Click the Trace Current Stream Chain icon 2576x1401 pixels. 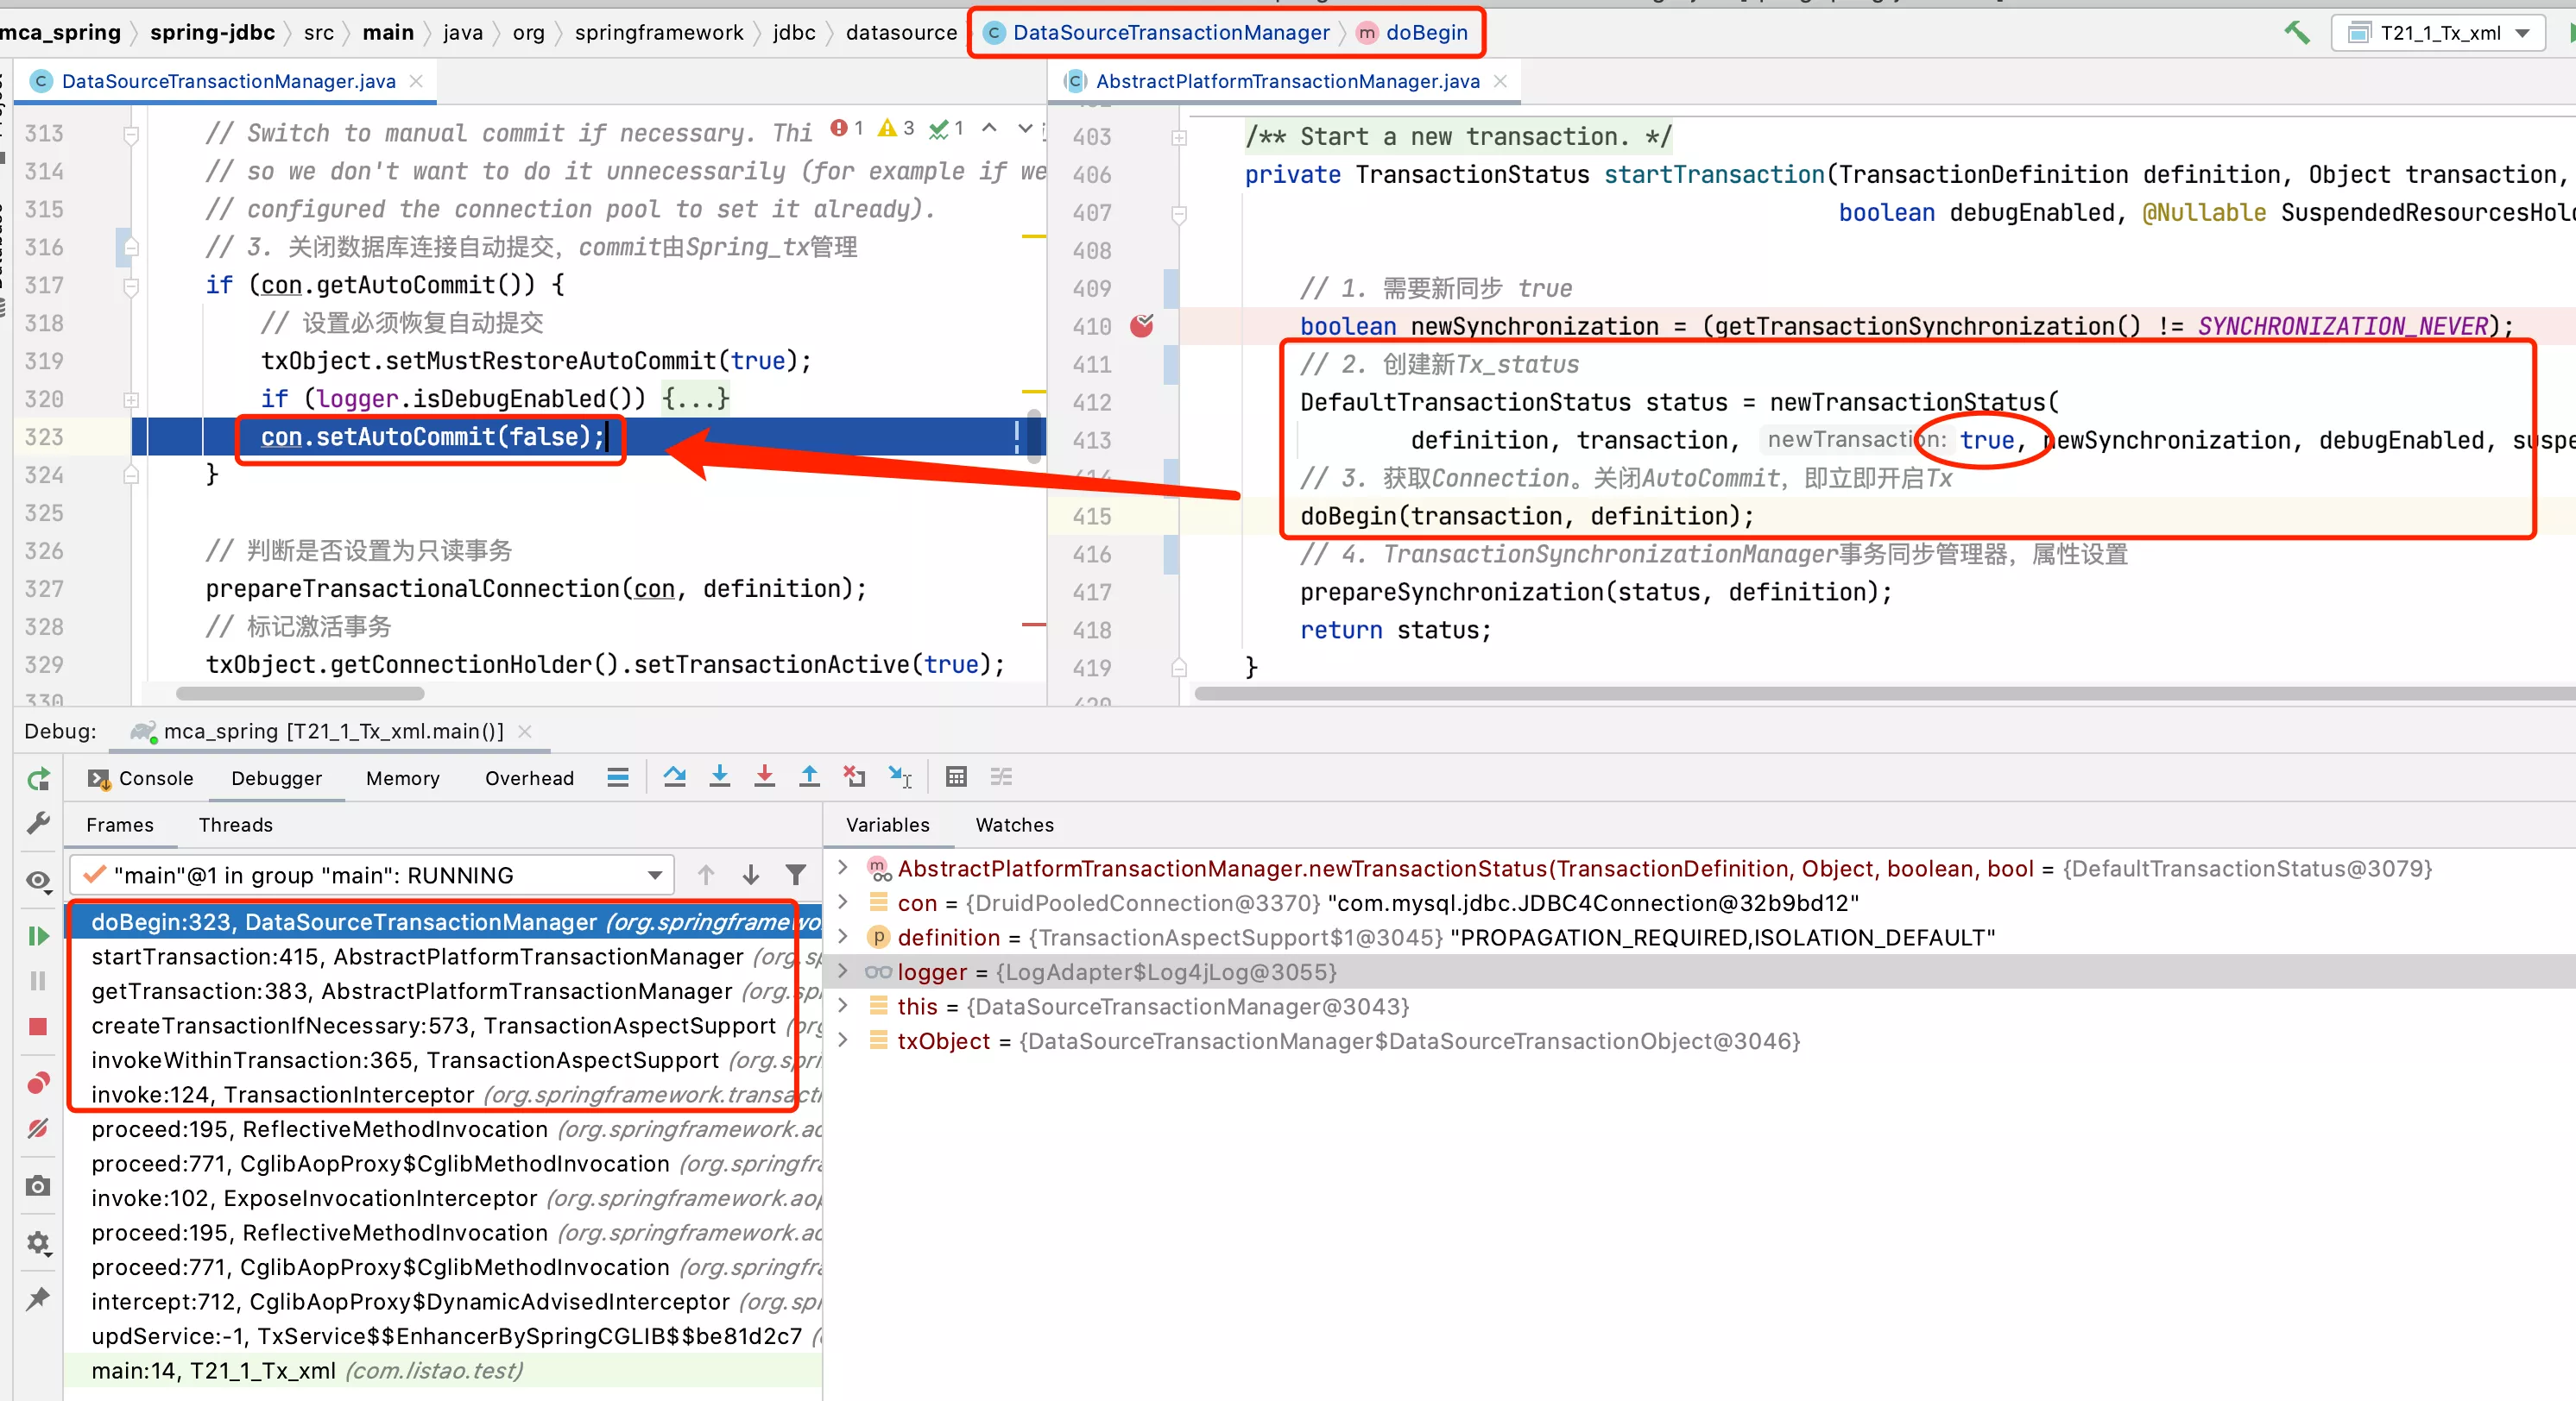(1001, 776)
